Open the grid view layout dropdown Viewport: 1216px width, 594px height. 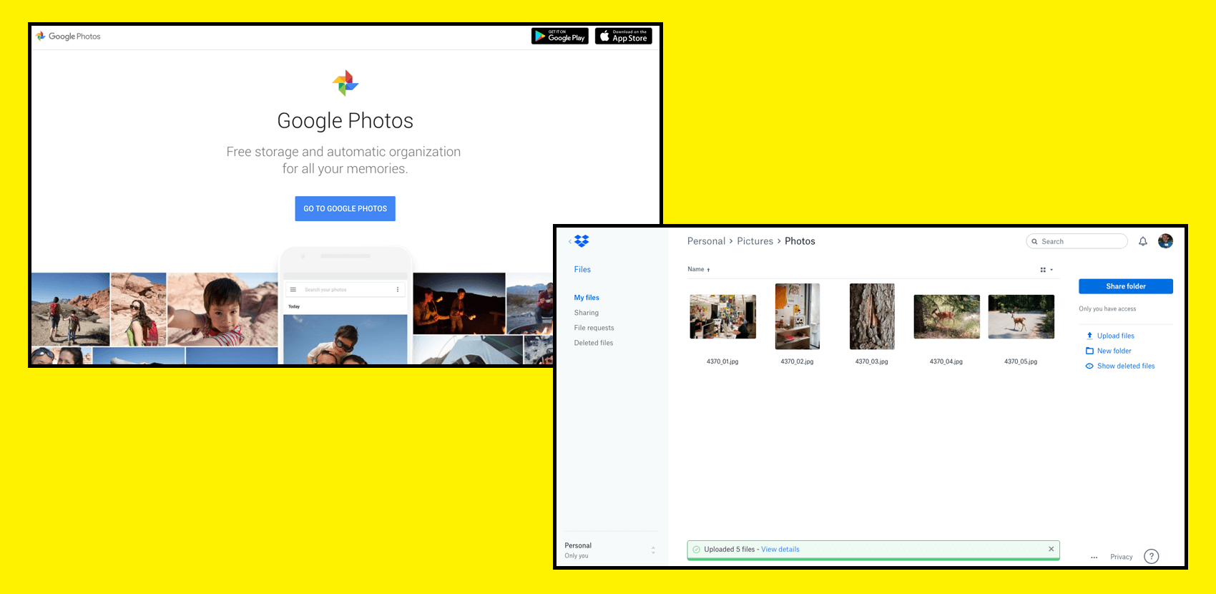tap(1046, 270)
